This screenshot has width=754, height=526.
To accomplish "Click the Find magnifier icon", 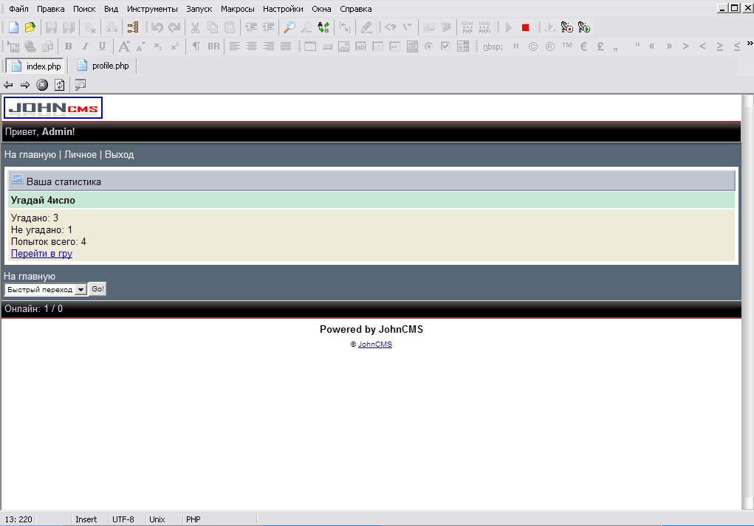I will click(289, 27).
